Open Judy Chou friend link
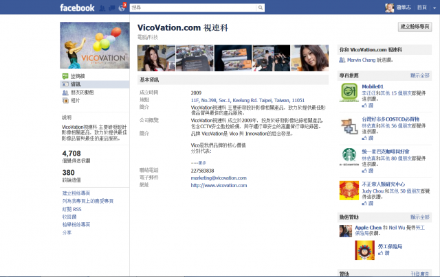Image resolution: width=440 pixels, height=277 pixels. pyautogui.click(x=373, y=191)
